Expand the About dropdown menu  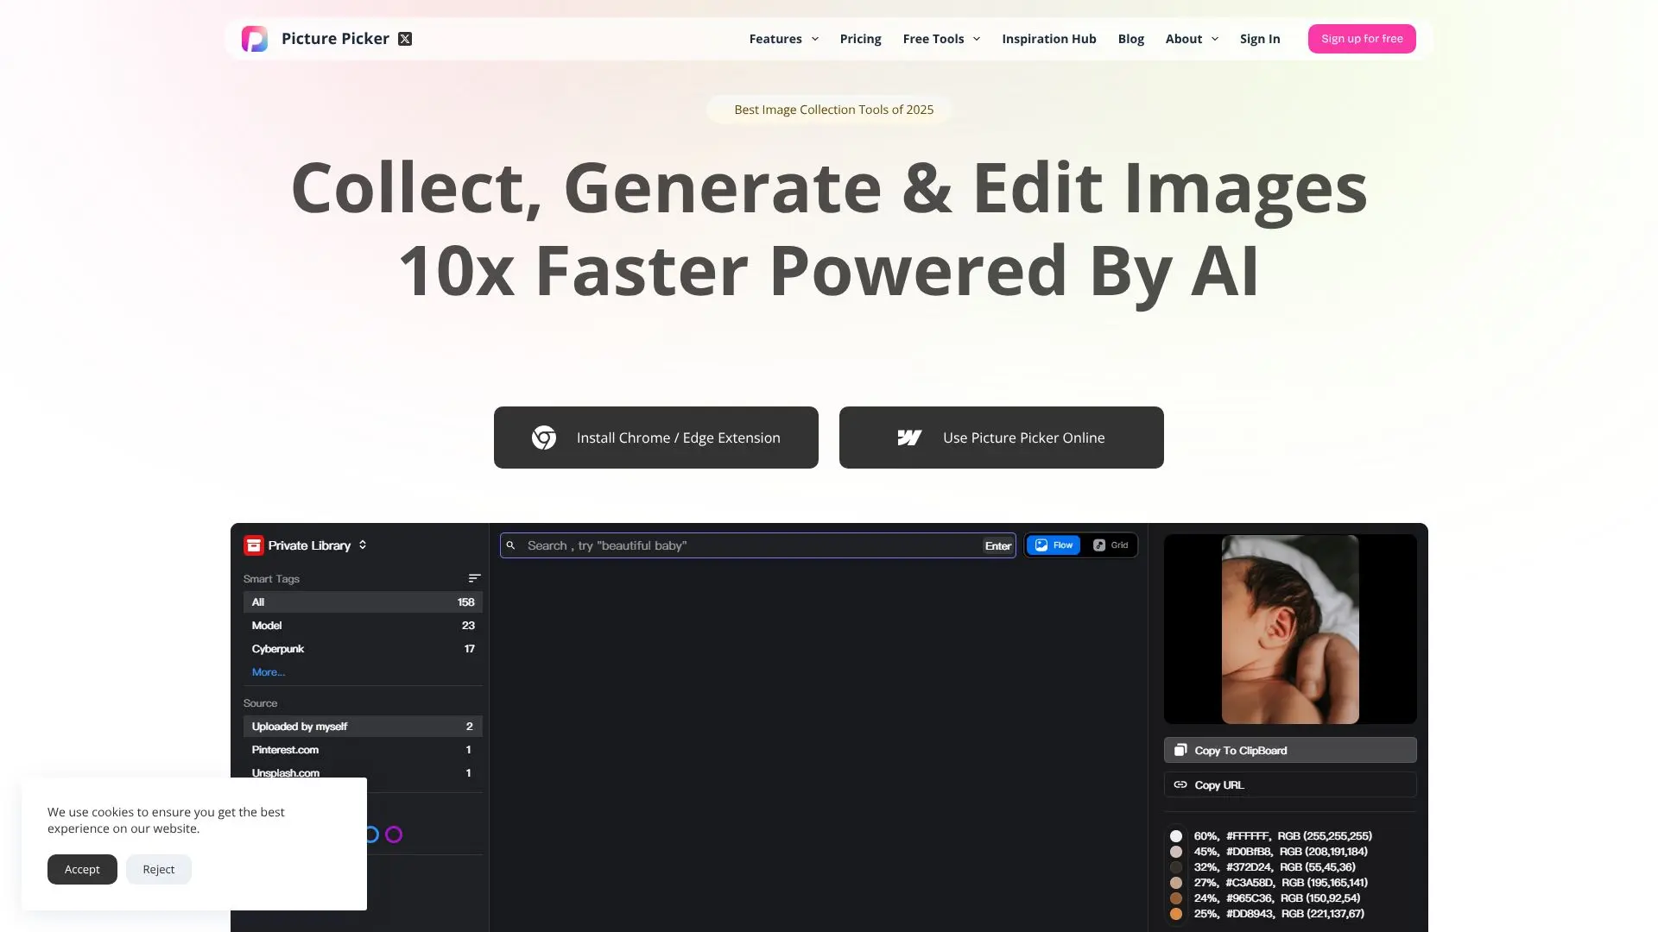1192,39
